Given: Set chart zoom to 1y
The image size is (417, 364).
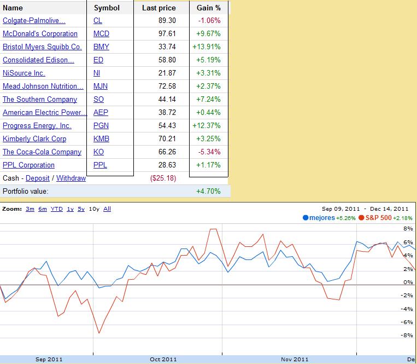Looking at the screenshot, I should [x=70, y=209].
